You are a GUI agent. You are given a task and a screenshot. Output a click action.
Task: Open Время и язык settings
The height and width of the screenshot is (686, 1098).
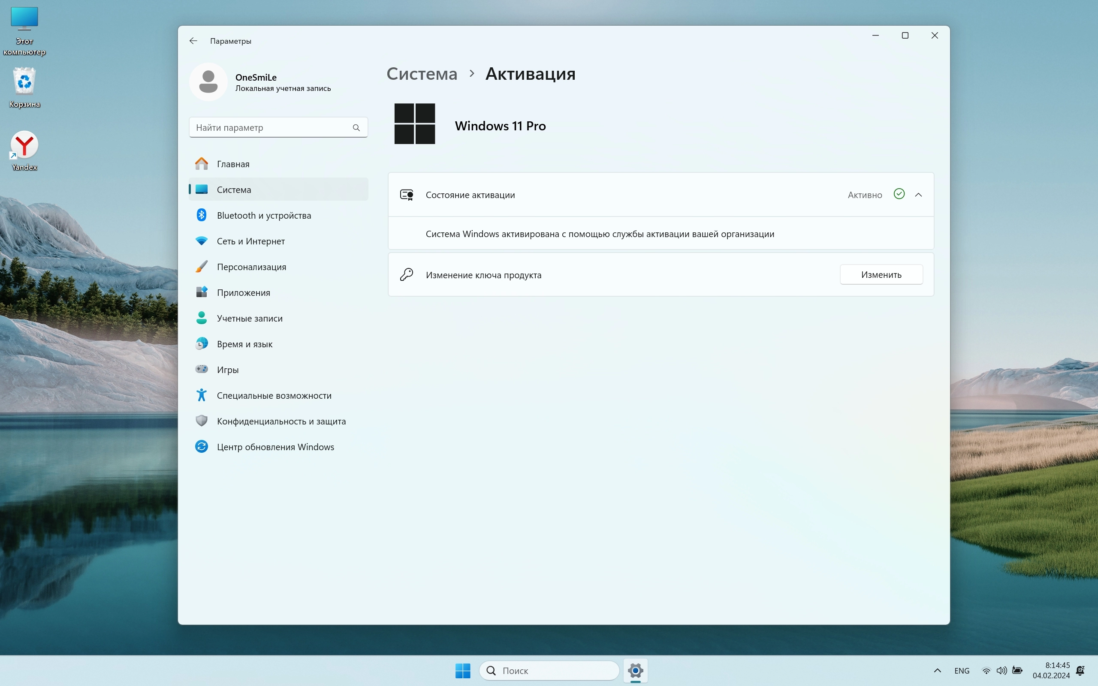(x=244, y=344)
